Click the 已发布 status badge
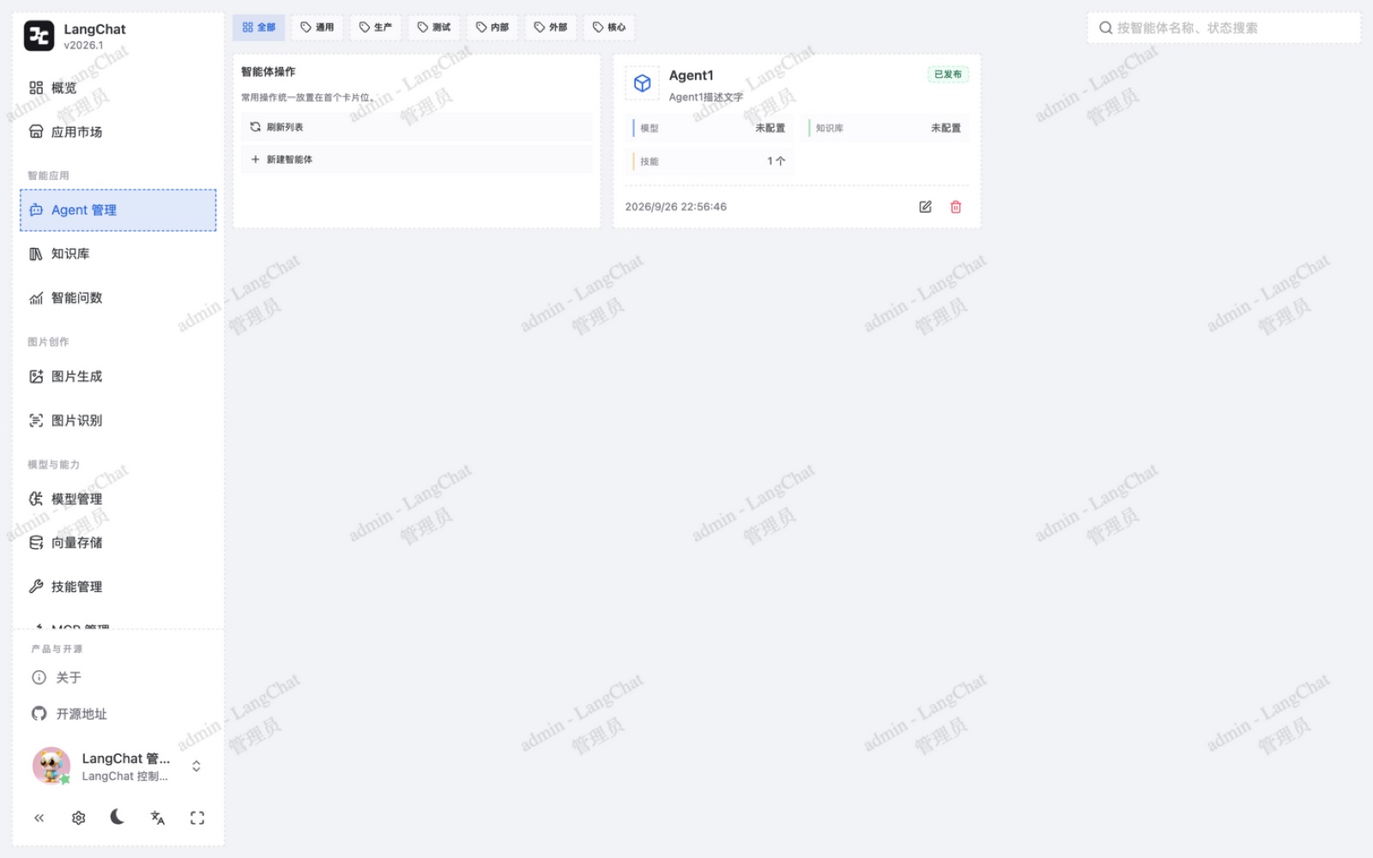 click(x=948, y=75)
